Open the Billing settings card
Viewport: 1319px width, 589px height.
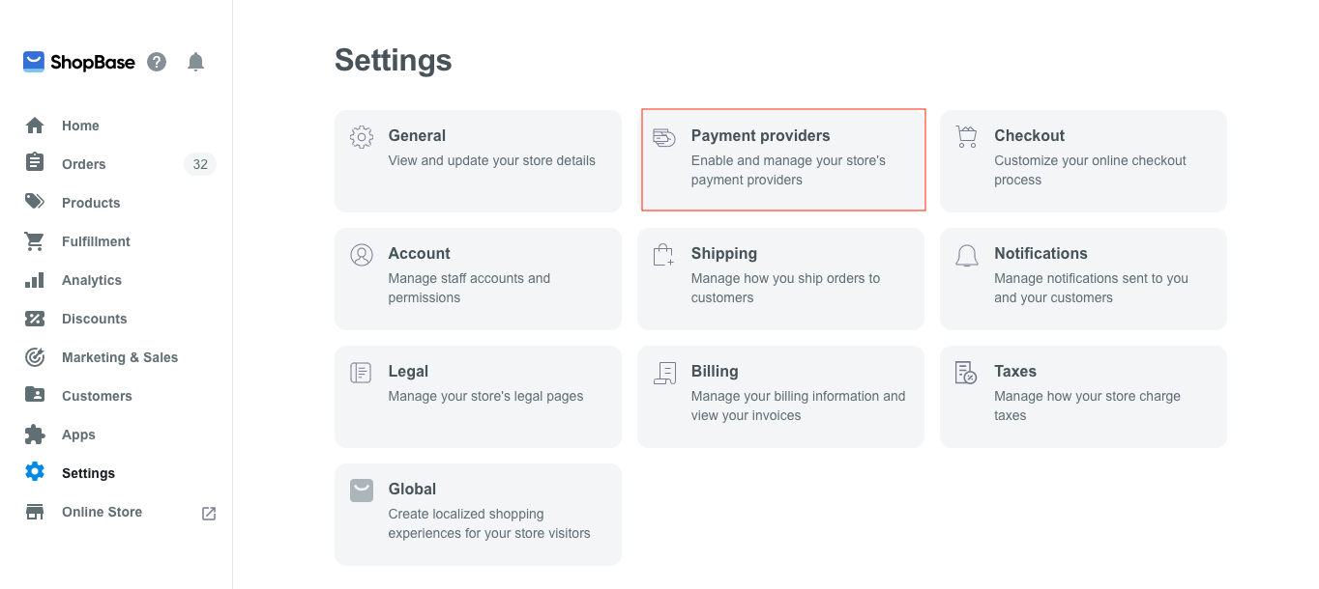point(780,396)
